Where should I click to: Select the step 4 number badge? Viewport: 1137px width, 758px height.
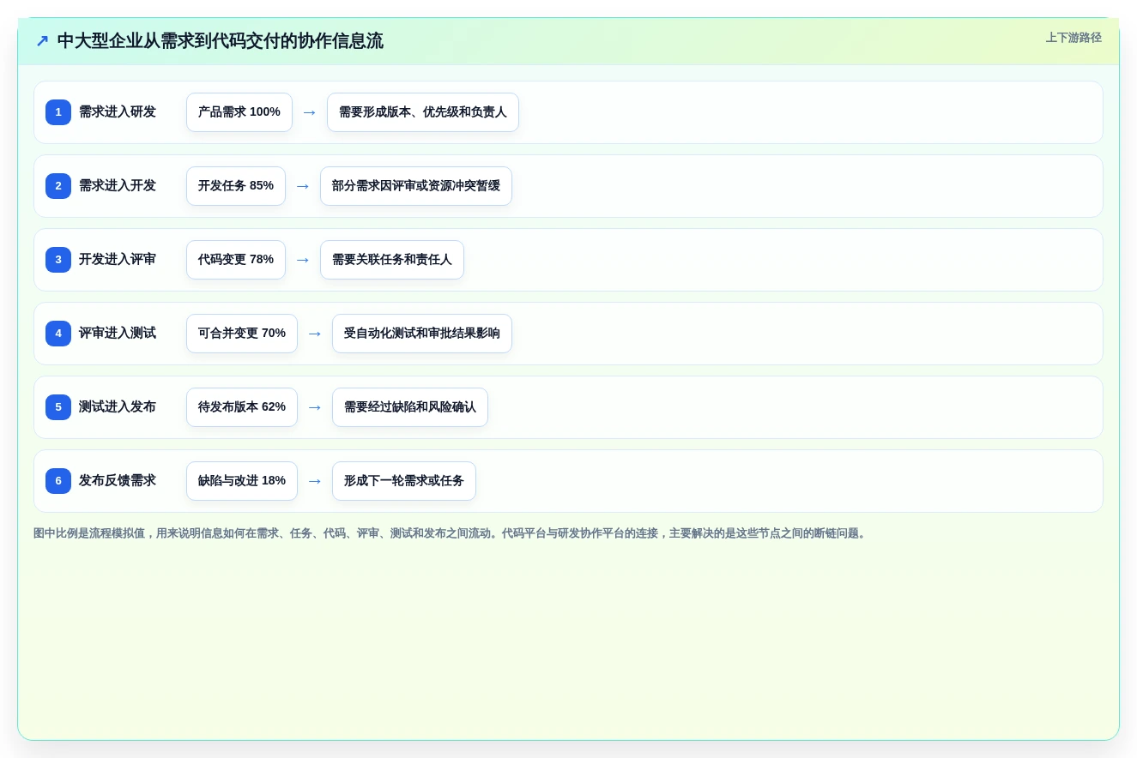tap(58, 334)
